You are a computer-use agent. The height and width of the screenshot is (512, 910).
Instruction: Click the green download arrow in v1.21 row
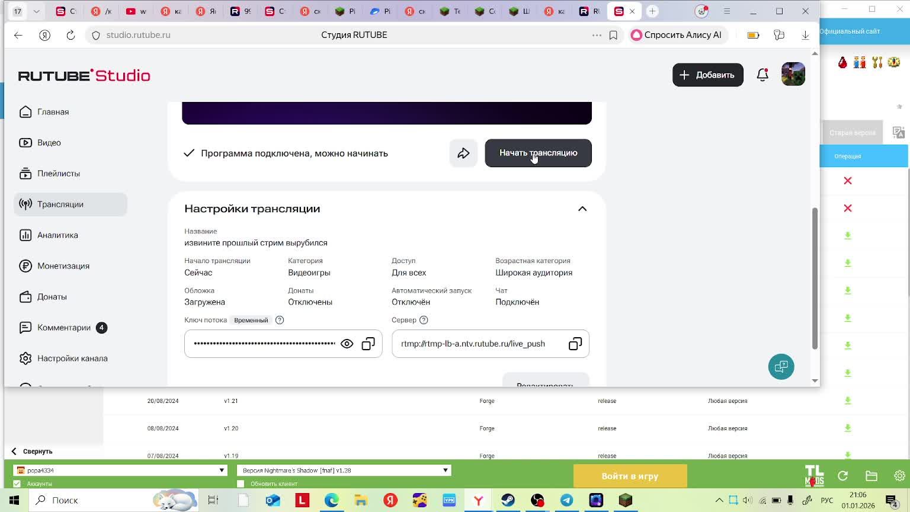click(x=848, y=401)
